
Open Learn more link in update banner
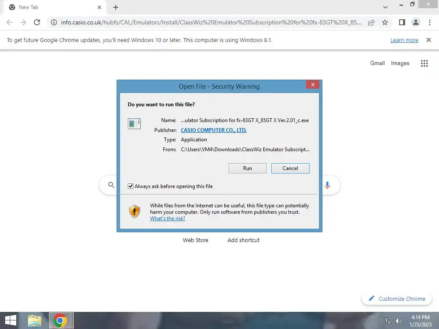tap(404, 40)
